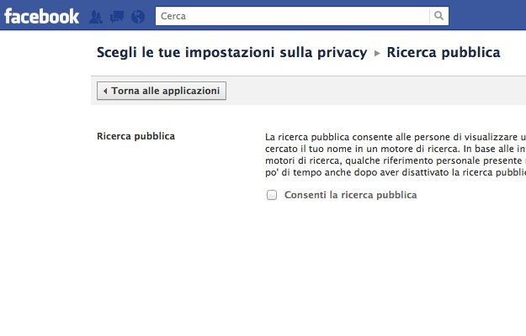Open Scegli le tue impostazioni sulla privacy breadcrumb
Viewport: 526px width, 336px height.
(x=231, y=53)
